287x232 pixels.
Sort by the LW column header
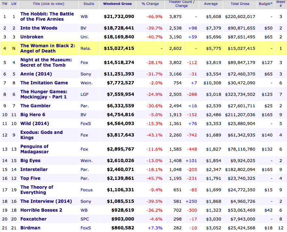pos(14,4)
